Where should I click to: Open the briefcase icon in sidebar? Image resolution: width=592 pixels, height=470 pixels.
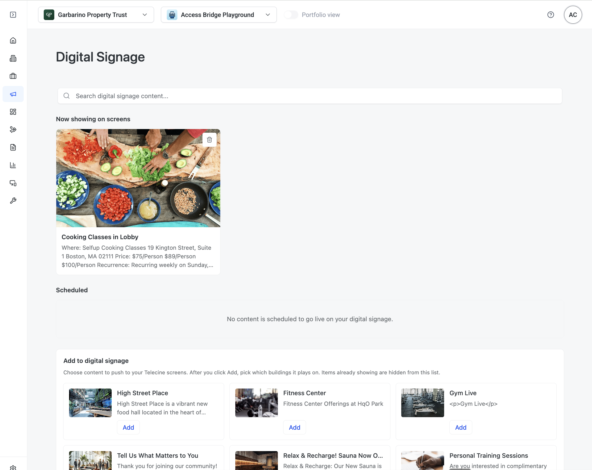coord(13,76)
